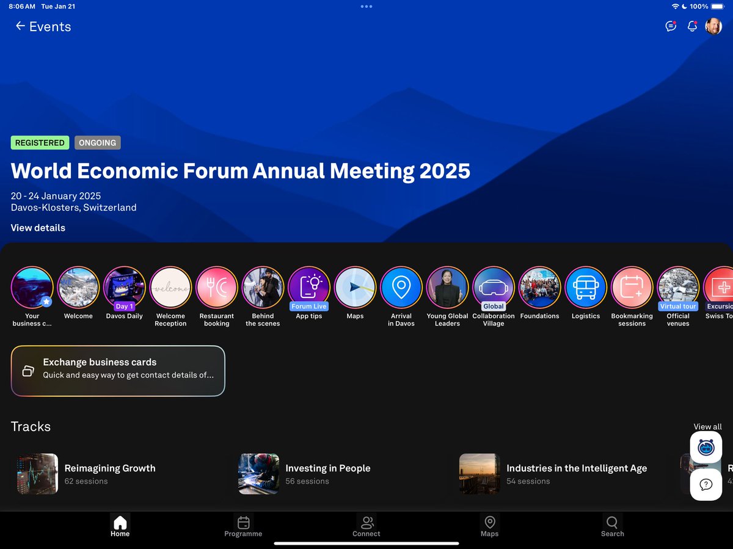Tap the floating help question mark button
This screenshot has width=733, height=549.
point(706,484)
